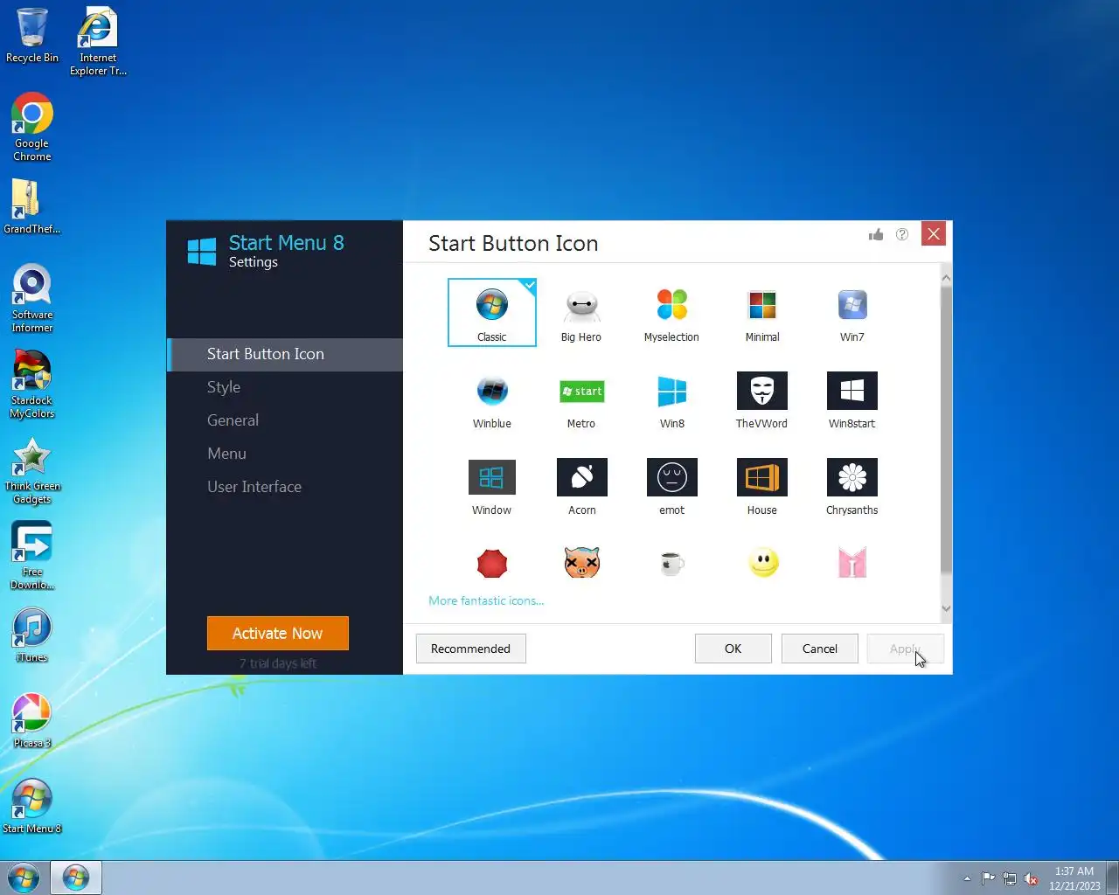Select the Picasa 3 desktop shortcut
This screenshot has width=1119, height=895.
point(32,721)
